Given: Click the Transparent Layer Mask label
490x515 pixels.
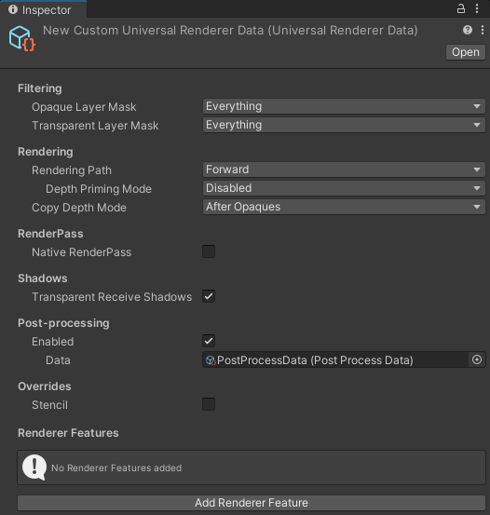Looking at the screenshot, I should coord(95,126).
